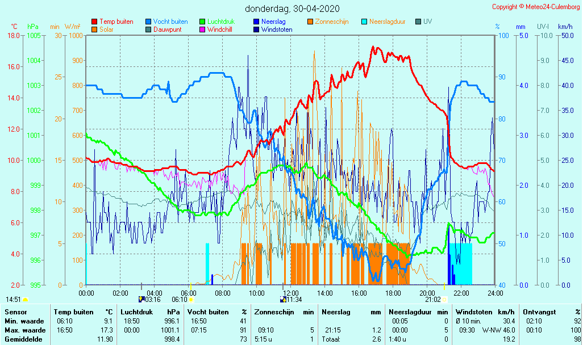Screen dimensions: 583x345
Task: Click the sun icon beside 14:51
Action: tap(26, 299)
